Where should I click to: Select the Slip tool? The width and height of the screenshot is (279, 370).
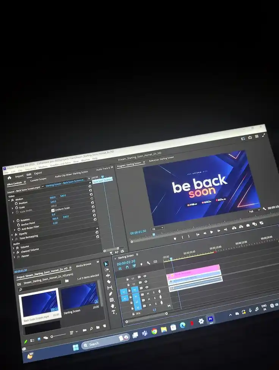pos(110,288)
